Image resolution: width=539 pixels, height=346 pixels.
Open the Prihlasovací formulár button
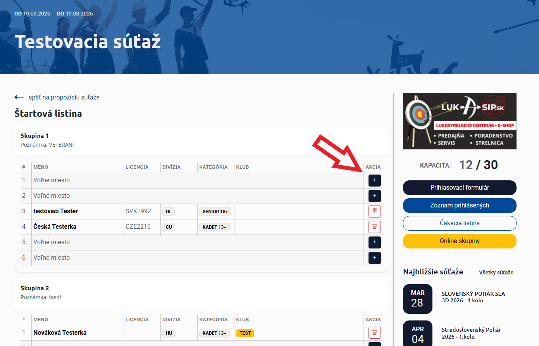click(460, 188)
